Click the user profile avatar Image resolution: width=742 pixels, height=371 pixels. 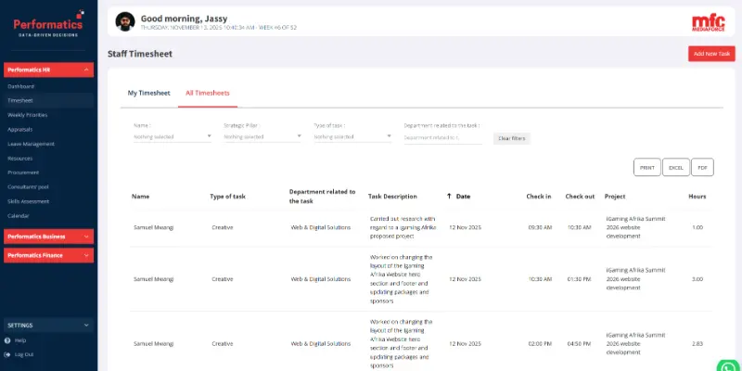123,20
